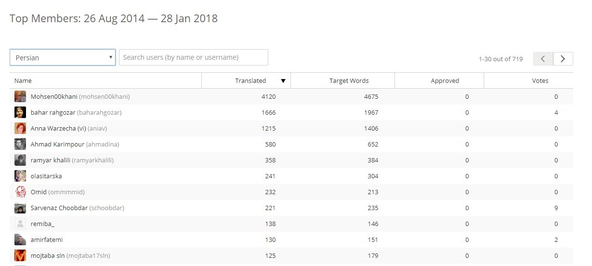Go to next page of members
Screen dimensions: 592x266
[x=563, y=59]
